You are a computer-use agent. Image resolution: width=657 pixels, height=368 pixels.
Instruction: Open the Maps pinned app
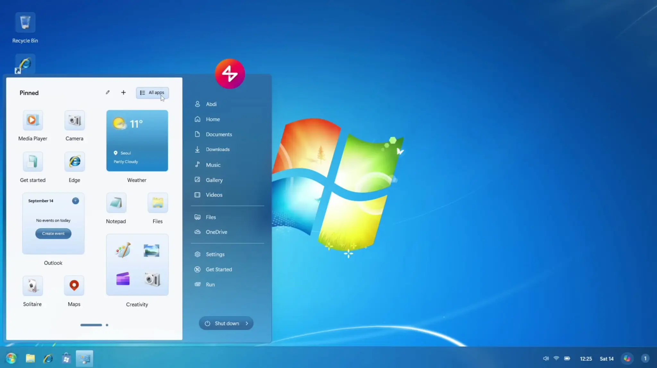(74, 286)
